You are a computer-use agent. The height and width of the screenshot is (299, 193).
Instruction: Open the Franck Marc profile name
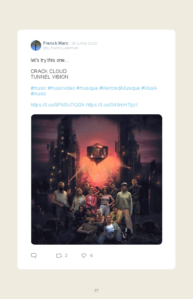(x=56, y=43)
